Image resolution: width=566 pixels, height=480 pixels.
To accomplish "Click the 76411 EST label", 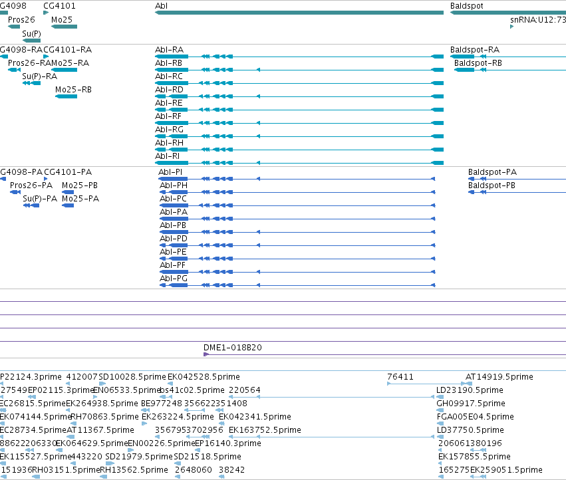I will pos(400,376).
